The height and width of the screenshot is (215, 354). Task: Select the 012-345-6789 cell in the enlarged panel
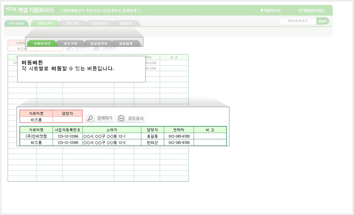coord(179,136)
